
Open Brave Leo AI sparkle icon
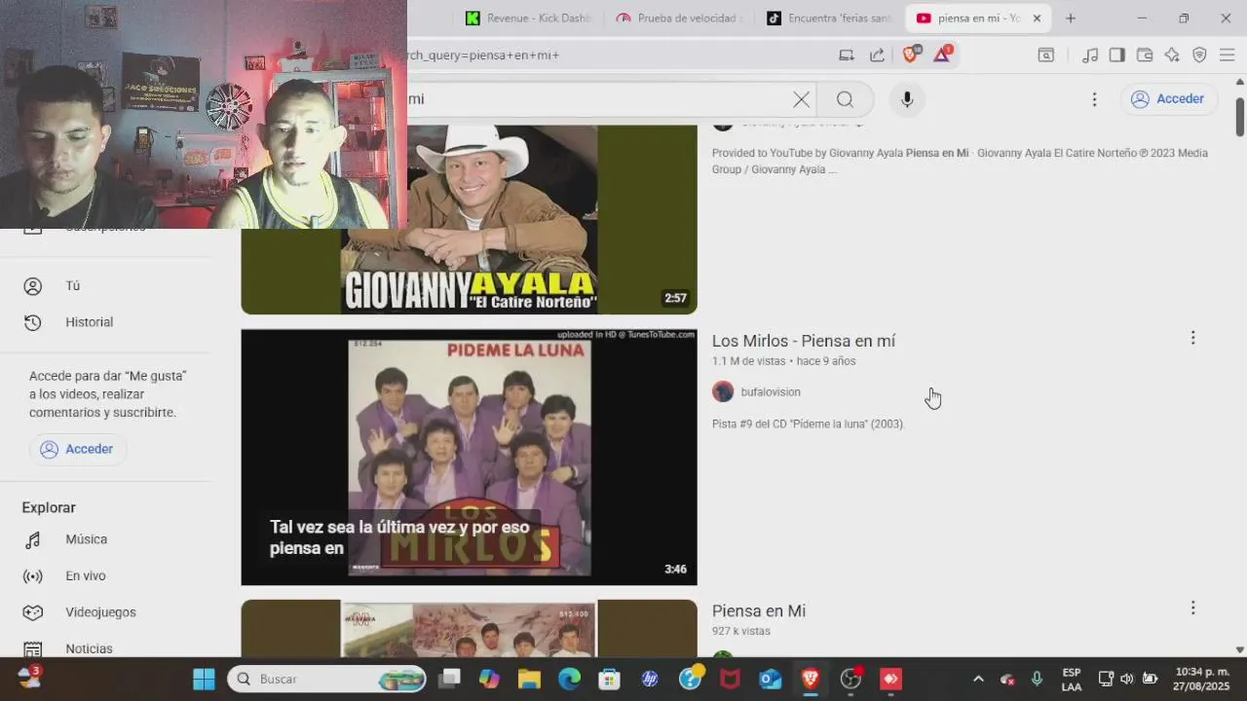[x=1172, y=55]
